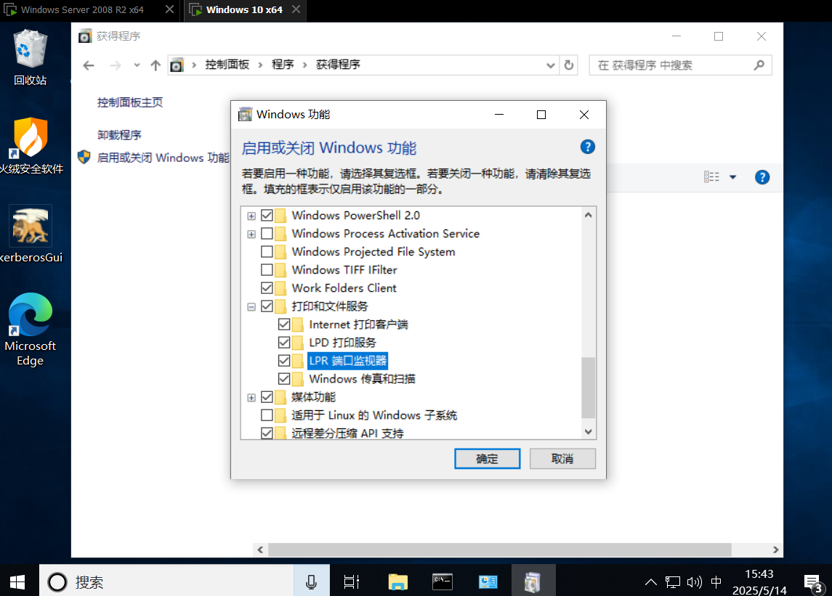Check Windows TIFF IFilter checkbox
The height and width of the screenshot is (596, 832).
click(x=267, y=269)
